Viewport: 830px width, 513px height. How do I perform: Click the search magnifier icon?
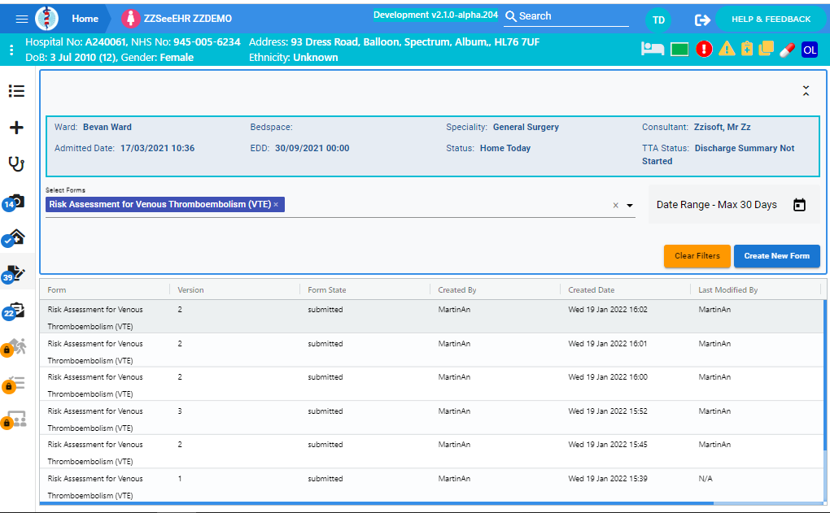point(511,16)
